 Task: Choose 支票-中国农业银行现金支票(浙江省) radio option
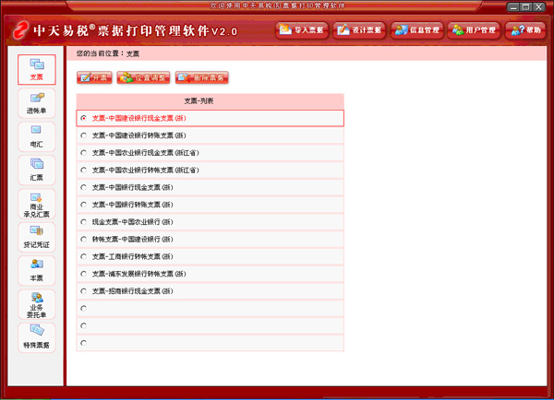pyautogui.click(x=84, y=153)
